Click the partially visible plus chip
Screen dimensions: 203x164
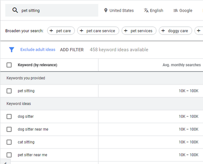199,31
